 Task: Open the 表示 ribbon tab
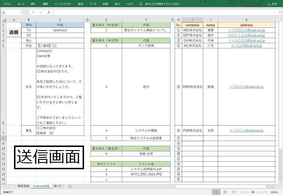(117, 4)
